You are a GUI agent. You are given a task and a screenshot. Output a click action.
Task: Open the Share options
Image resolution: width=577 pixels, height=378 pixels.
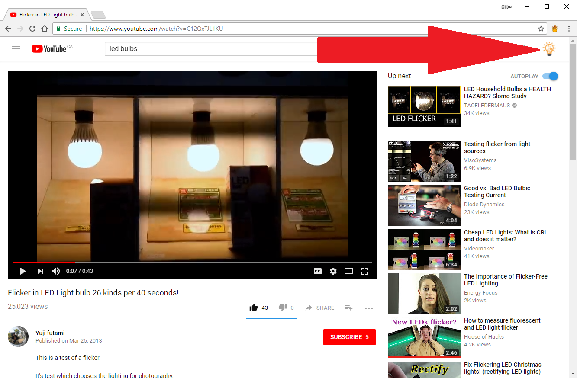pyautogui.click(x=320, y=308)
